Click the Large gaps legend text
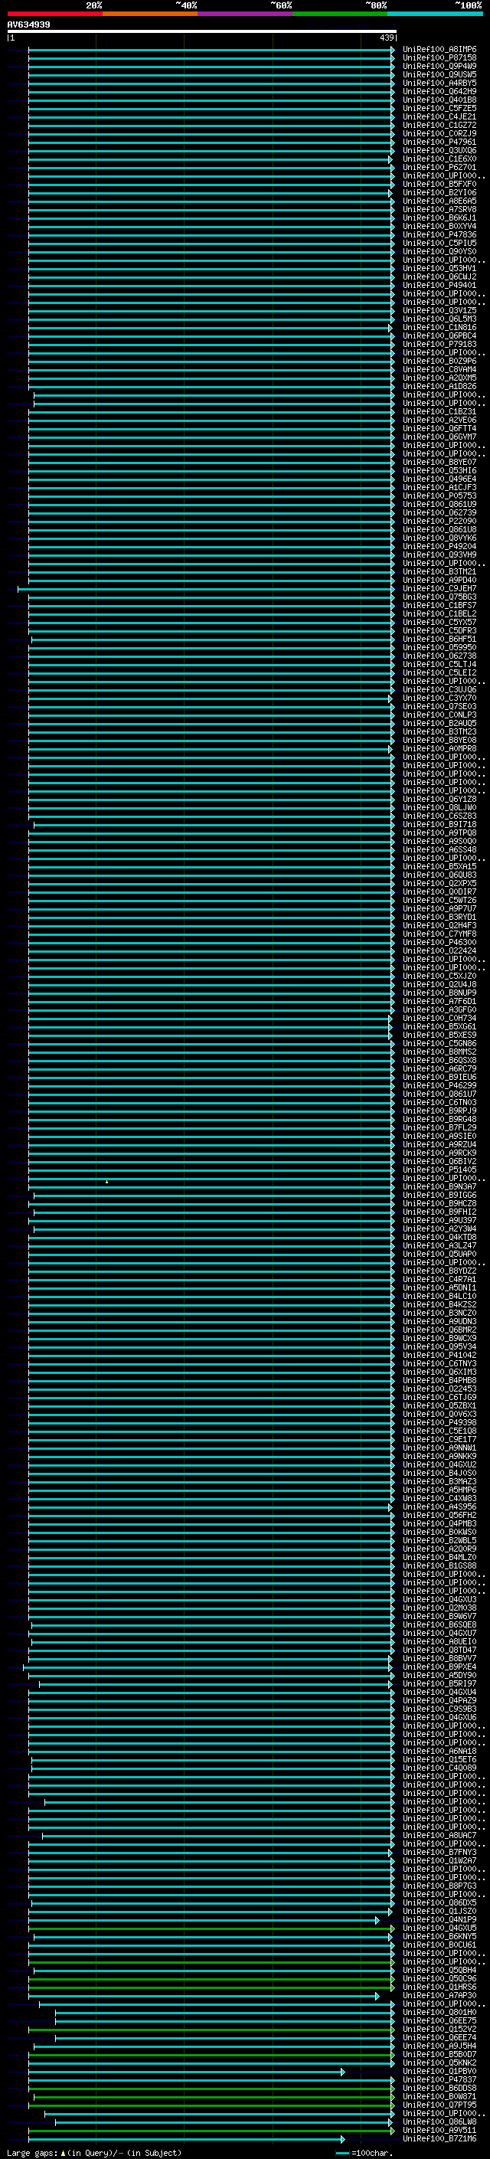The image size is (490, 2159). (94, 2152)
